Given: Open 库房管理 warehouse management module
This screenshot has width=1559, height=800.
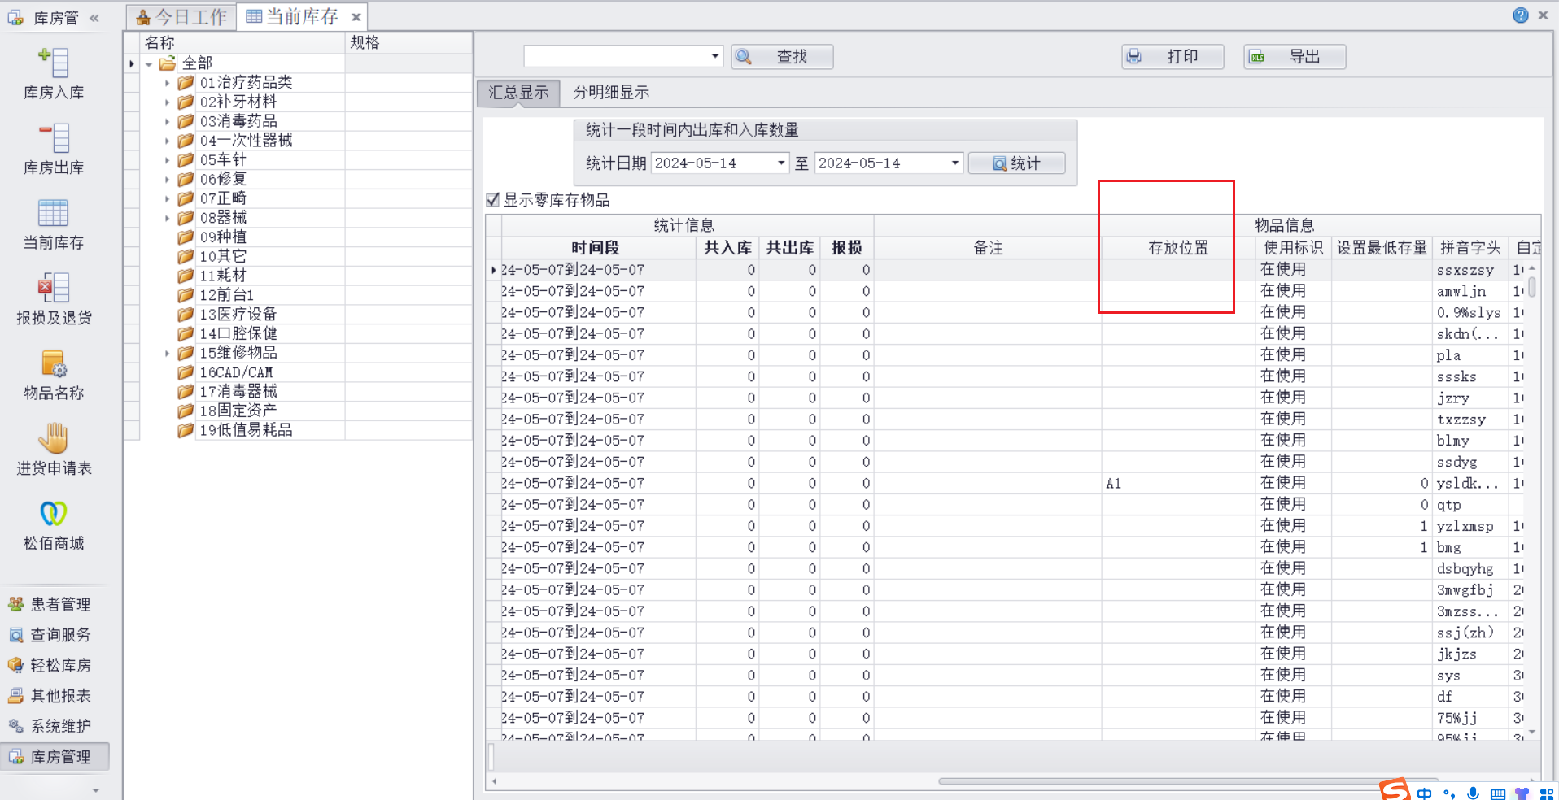Looking at the screenshot, I should (x=55, y=757).
